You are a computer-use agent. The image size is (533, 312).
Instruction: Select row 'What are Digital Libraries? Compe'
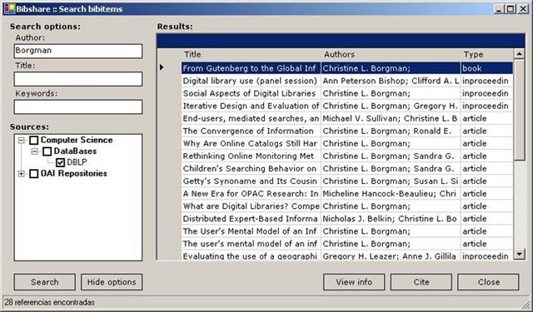347,206
